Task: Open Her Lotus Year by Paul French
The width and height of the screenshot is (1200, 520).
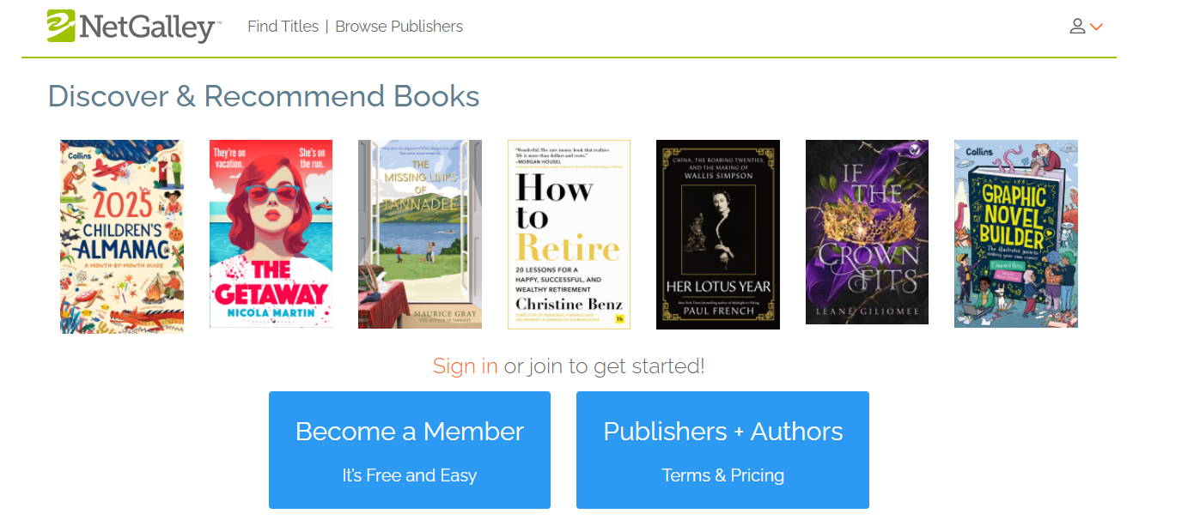Action: (718, 234)
